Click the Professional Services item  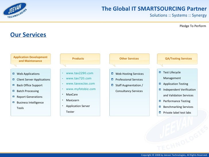point(129,80)
